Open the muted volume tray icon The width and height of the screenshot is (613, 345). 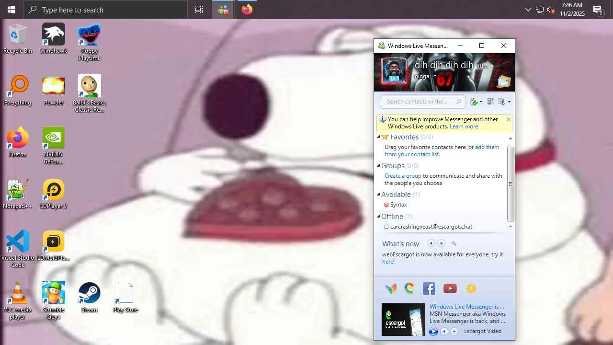(551, 10)
